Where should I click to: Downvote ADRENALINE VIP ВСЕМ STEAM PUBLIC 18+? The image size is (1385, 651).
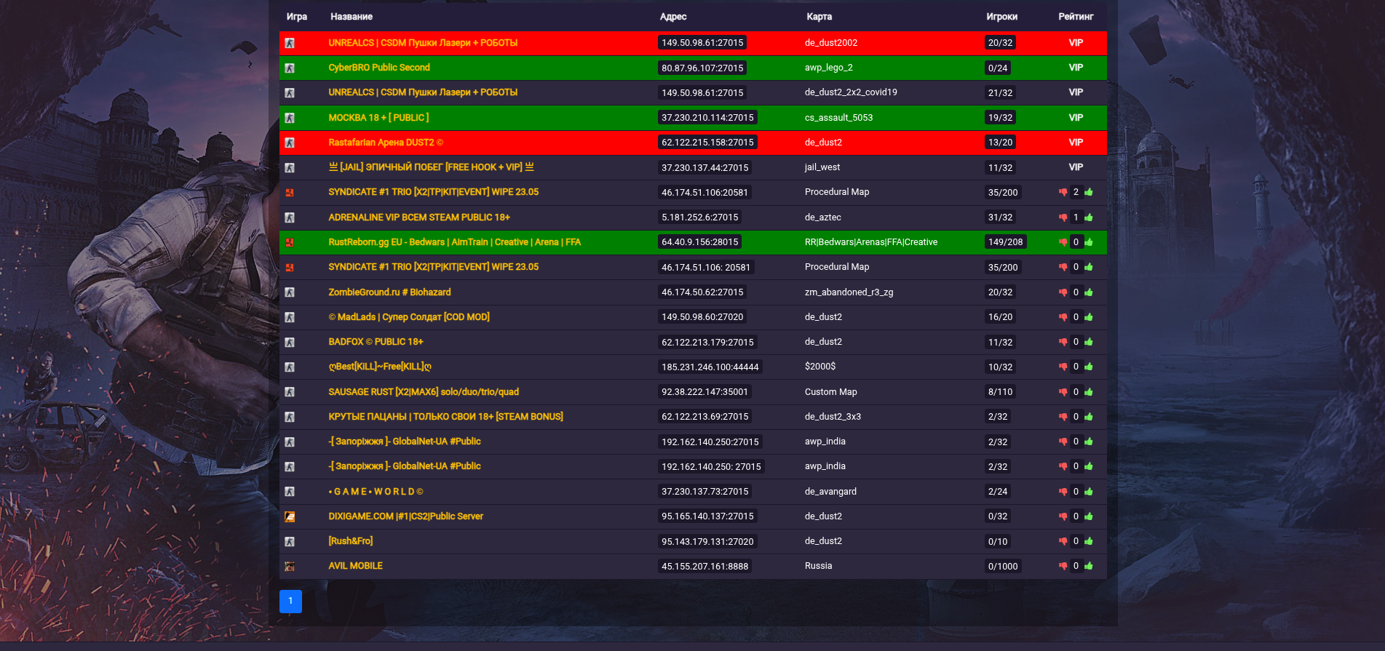(x=1063, y=217)
